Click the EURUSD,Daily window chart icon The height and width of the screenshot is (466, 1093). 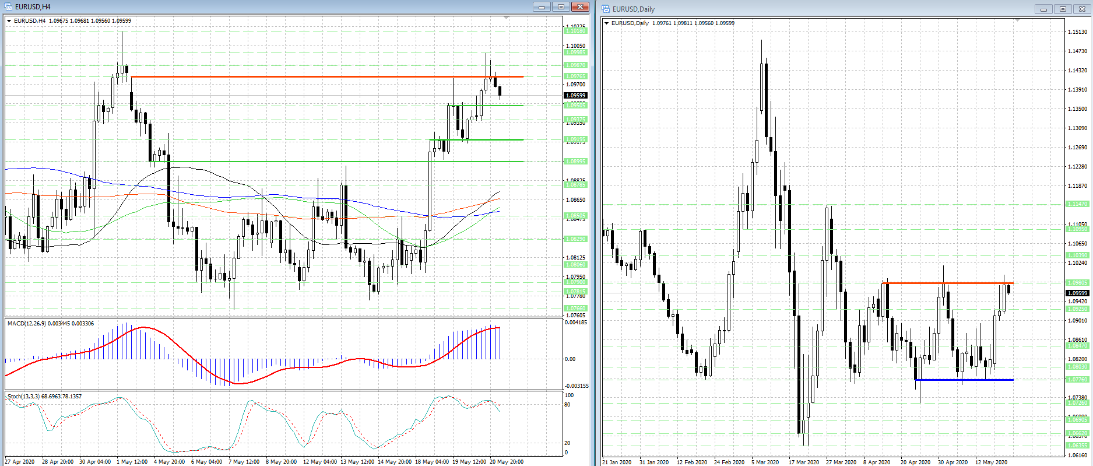606,9
